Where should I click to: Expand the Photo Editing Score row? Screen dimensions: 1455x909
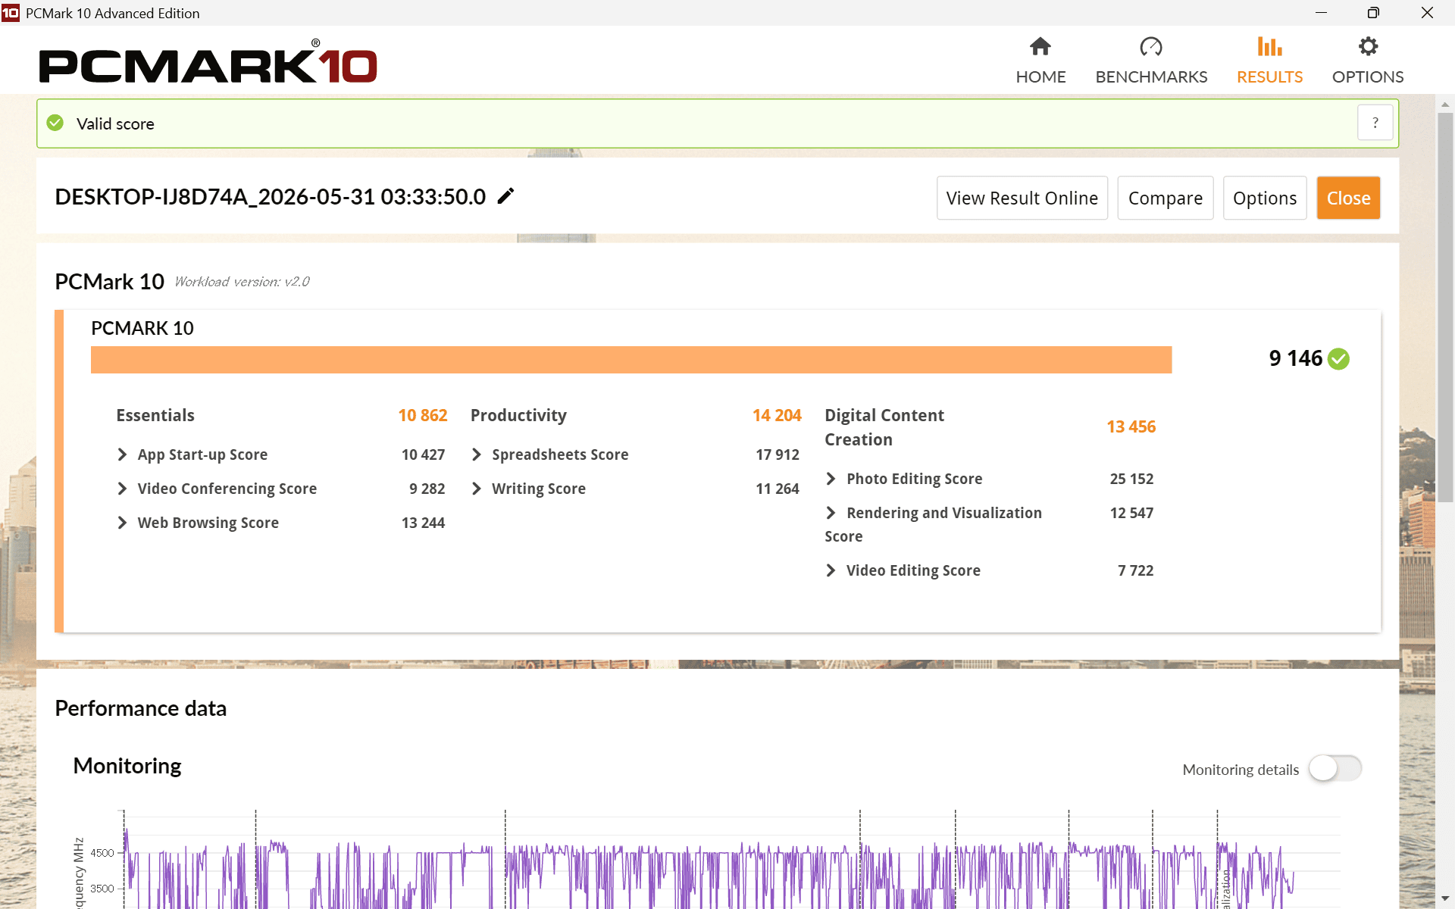coord(831,479)
